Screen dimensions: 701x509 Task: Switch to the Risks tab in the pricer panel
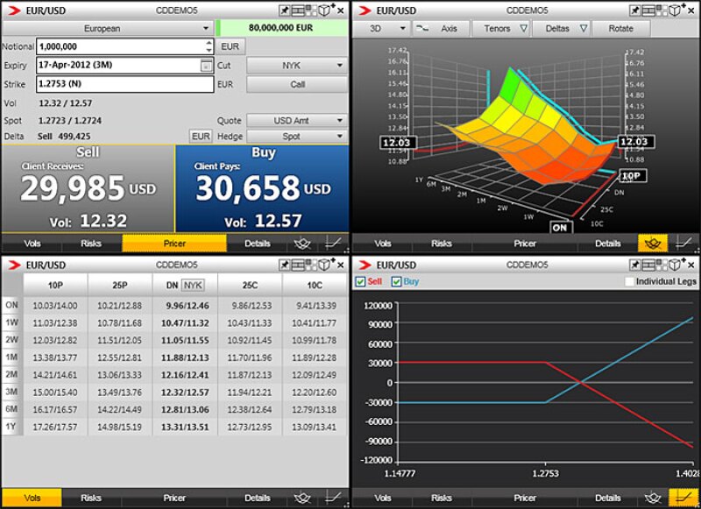coord(91,244)
